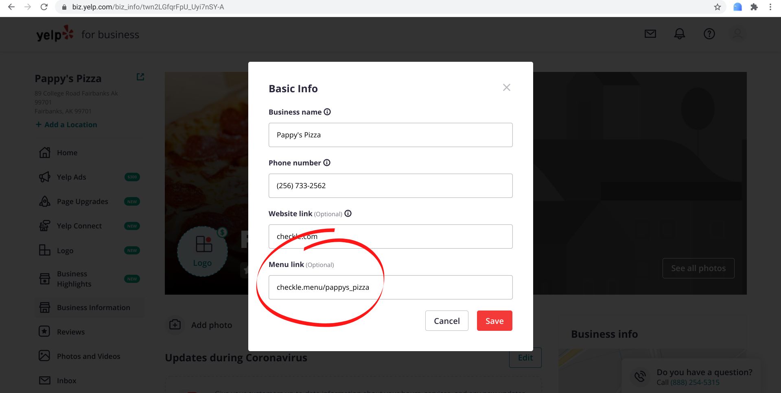Show info icon next to Website link
The height and width of the screenshot is (393, 781).
coord(348,213)
